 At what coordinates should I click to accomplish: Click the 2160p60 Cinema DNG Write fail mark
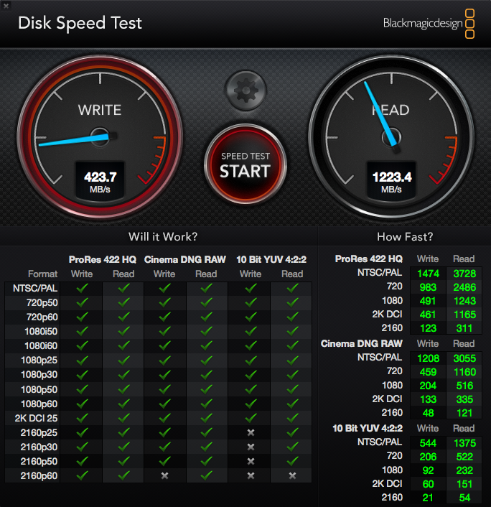point(165,475)
